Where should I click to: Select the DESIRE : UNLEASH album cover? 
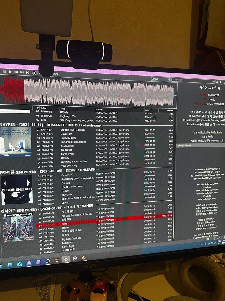click(16, 190)
